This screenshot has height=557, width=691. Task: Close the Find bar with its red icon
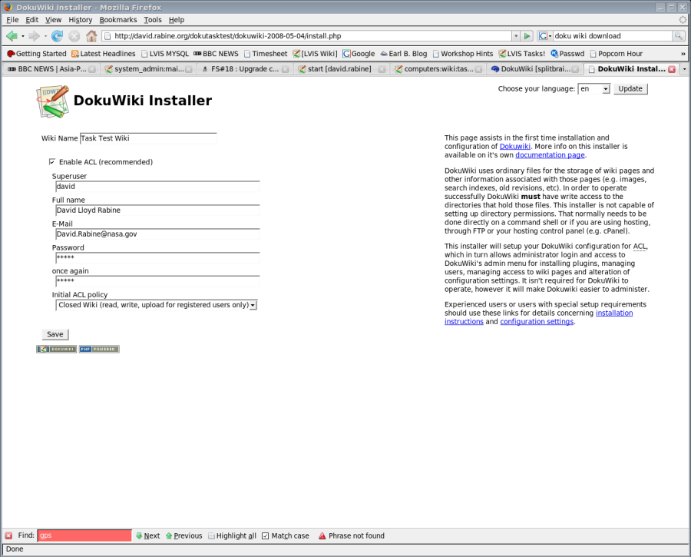coord(8,535)
